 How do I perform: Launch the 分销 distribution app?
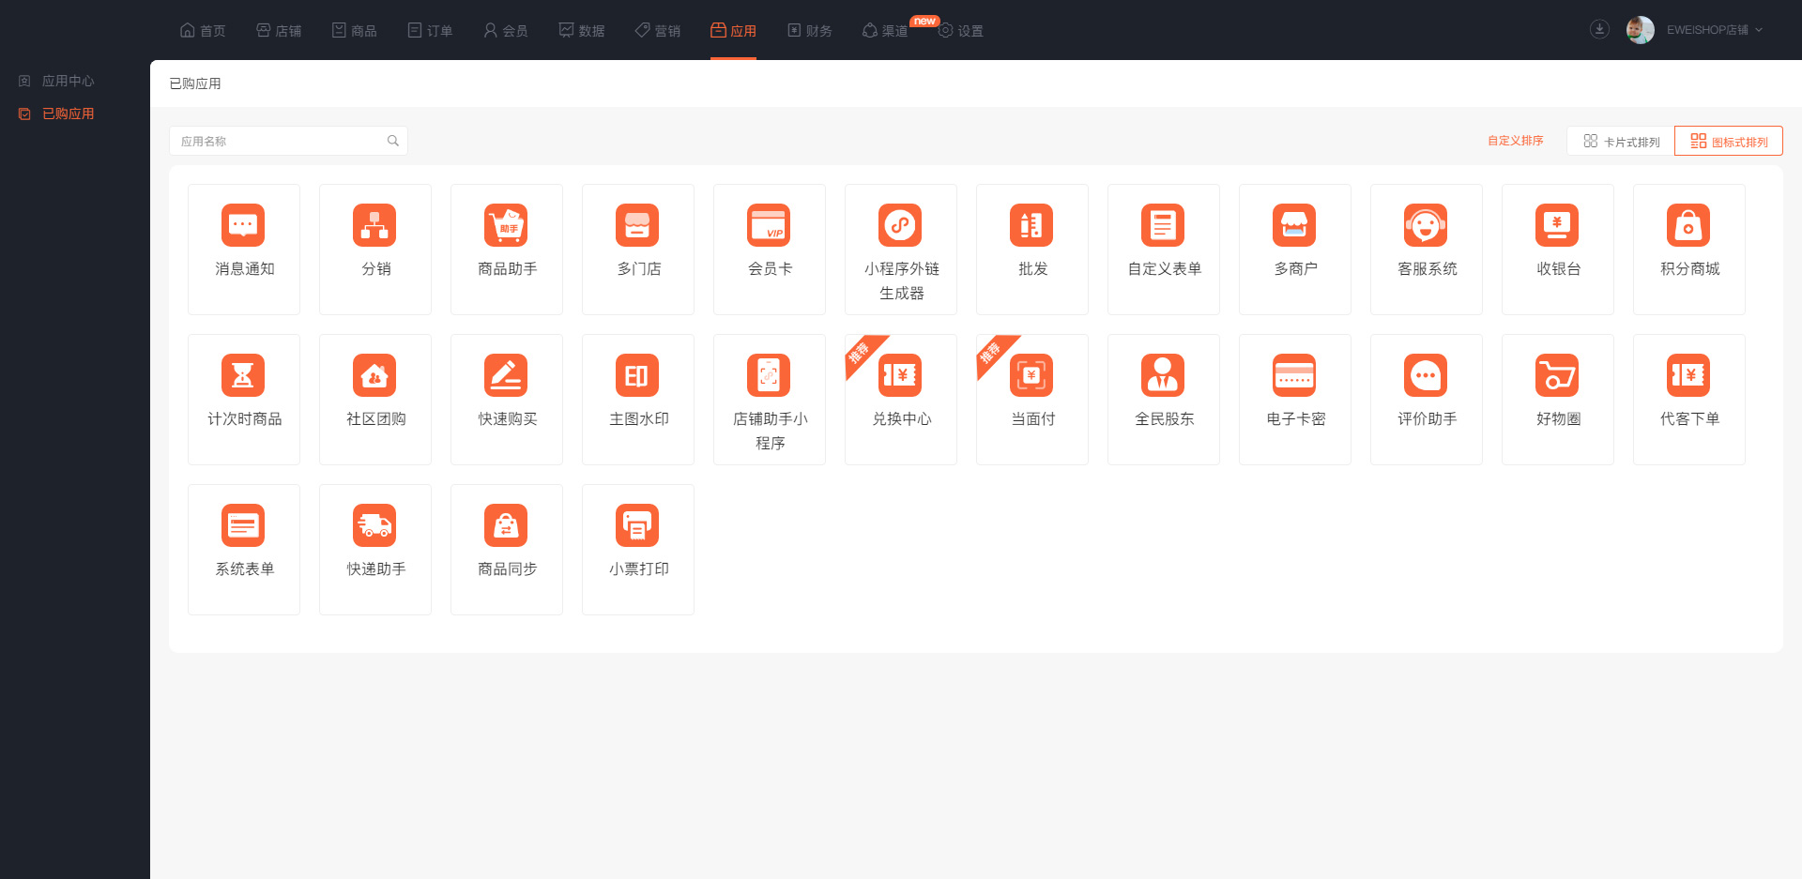tap(374, 226)
